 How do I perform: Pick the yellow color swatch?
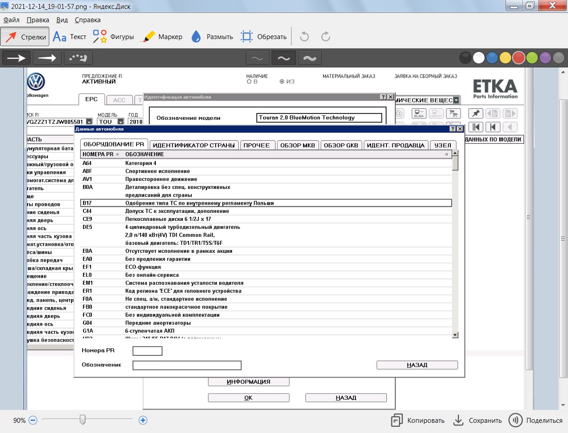505,58
